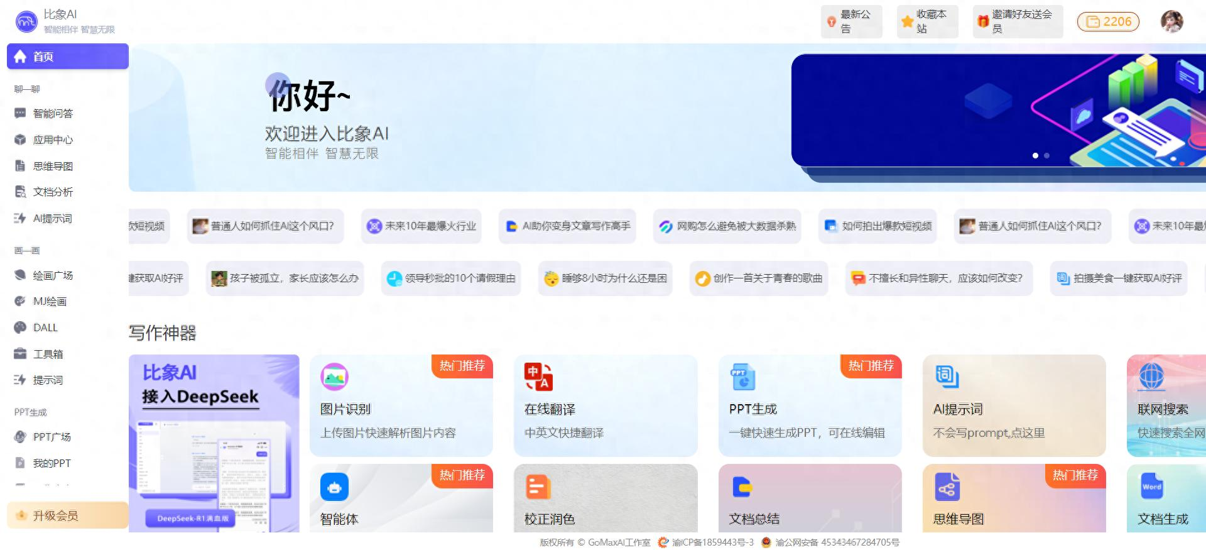Click prompt 不擅长和异性聊天，应该如何改变?

(939, 278)
